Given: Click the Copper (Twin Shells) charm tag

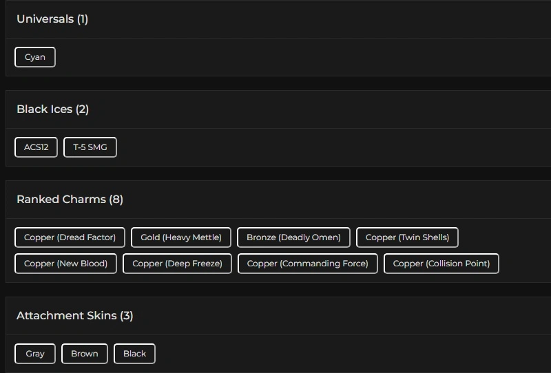Looking at the screenshot, I should pyautogui.click(x=407, y=237).
